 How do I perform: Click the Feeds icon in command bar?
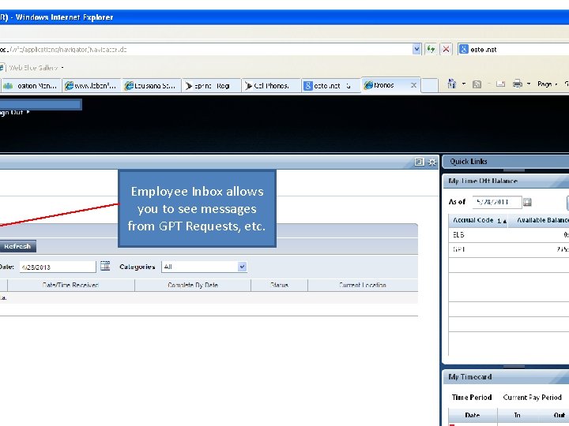pyautogui.click(x=477, y=84)
